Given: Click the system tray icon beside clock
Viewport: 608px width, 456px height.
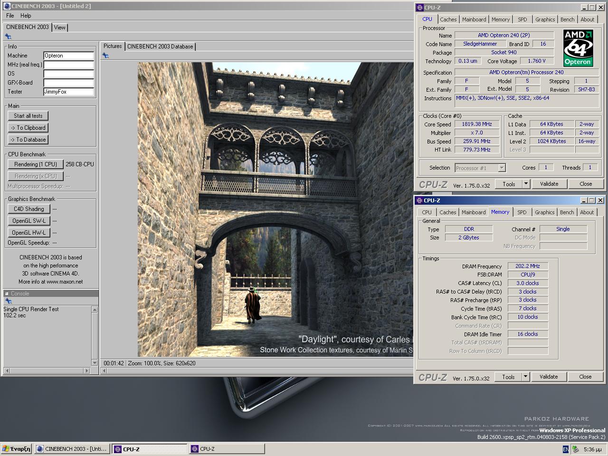Looking at the screenshot, I should coord(575,449).
